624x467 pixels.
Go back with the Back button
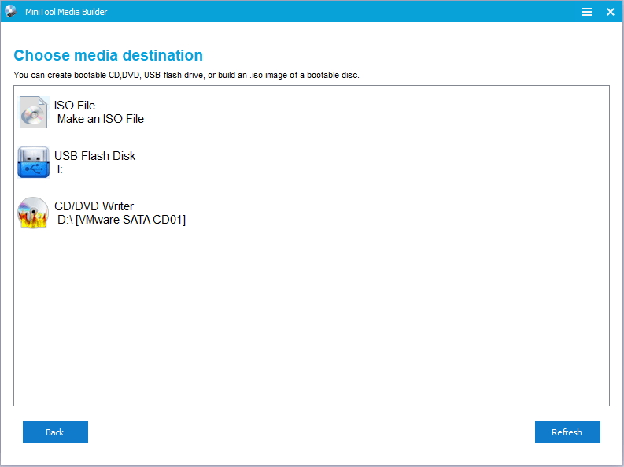pyautogui.click(x=55, y=432)
